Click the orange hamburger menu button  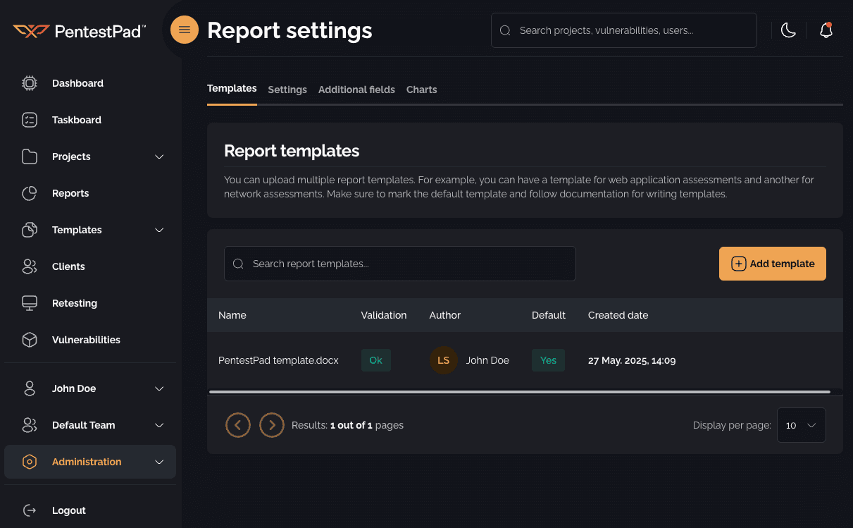coord(184,30)
